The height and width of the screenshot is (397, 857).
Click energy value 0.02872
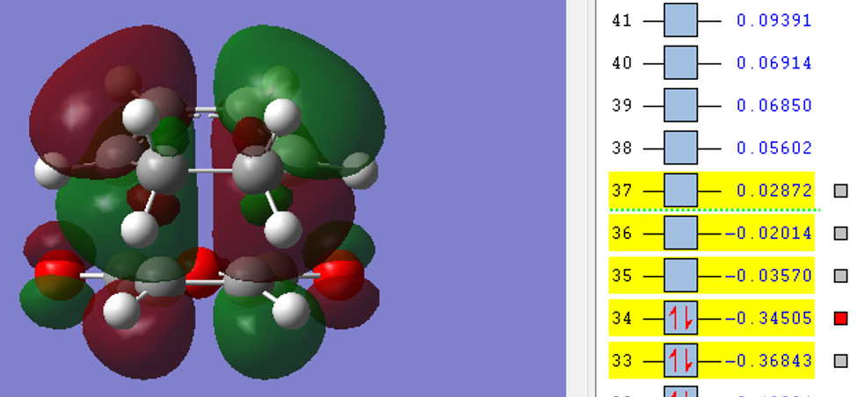coord(773,190)
